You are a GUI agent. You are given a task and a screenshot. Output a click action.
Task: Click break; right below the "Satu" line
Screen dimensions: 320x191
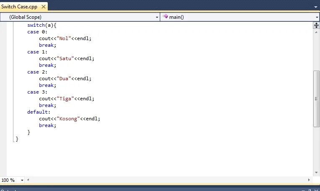(x=48, y=65)
